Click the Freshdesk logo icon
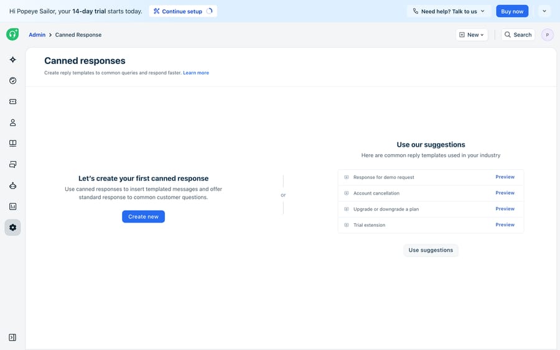Image resolution: width=560 pixels, height=350 pixels. coord(12,34)
